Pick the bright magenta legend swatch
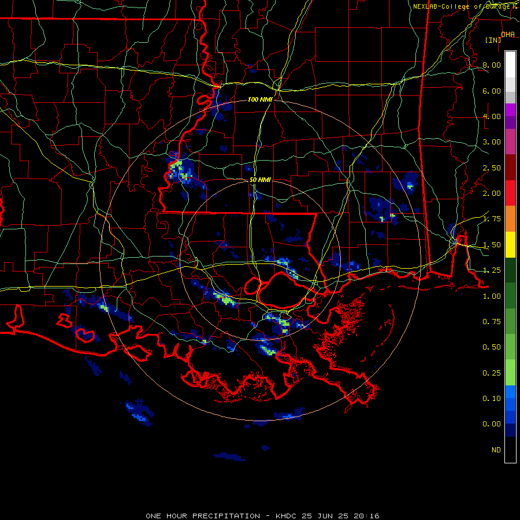Image resolution: width=520 pixels, height=520 pixels. [510, 110]
